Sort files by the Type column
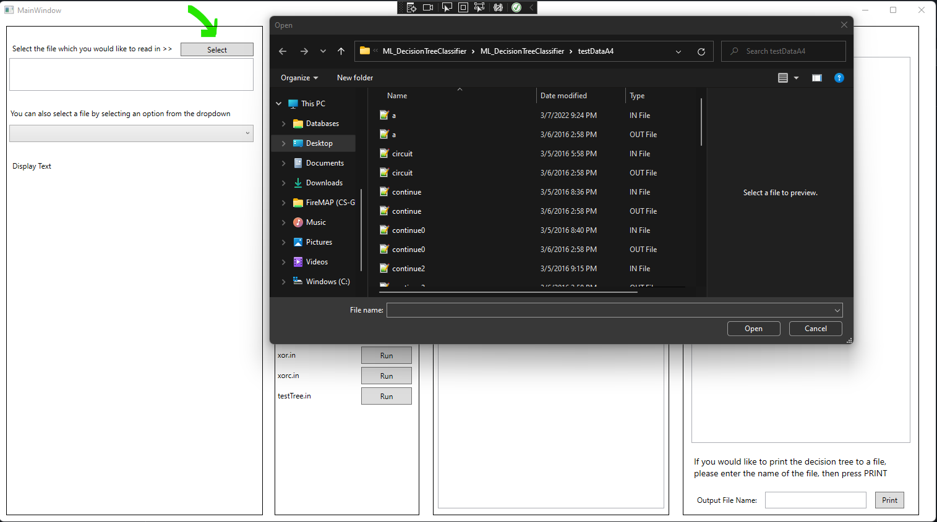Image resolution: width=937 pixels, height=522 pixels. pos(637,96)
